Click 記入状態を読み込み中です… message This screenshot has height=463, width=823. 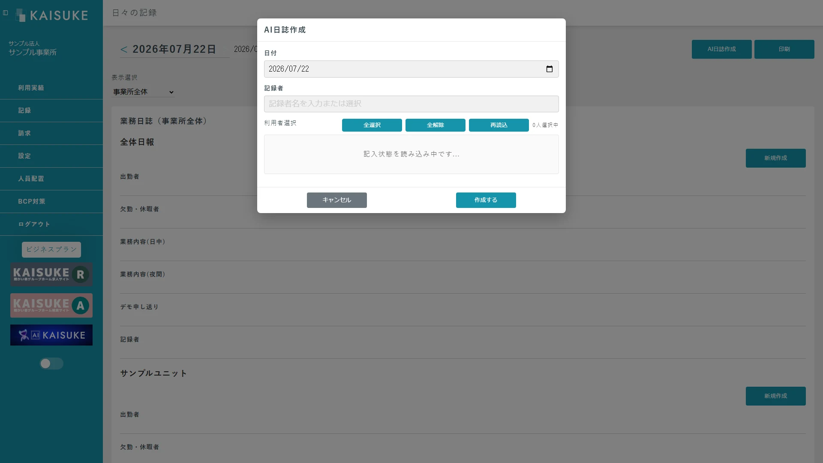pos(411,154)
